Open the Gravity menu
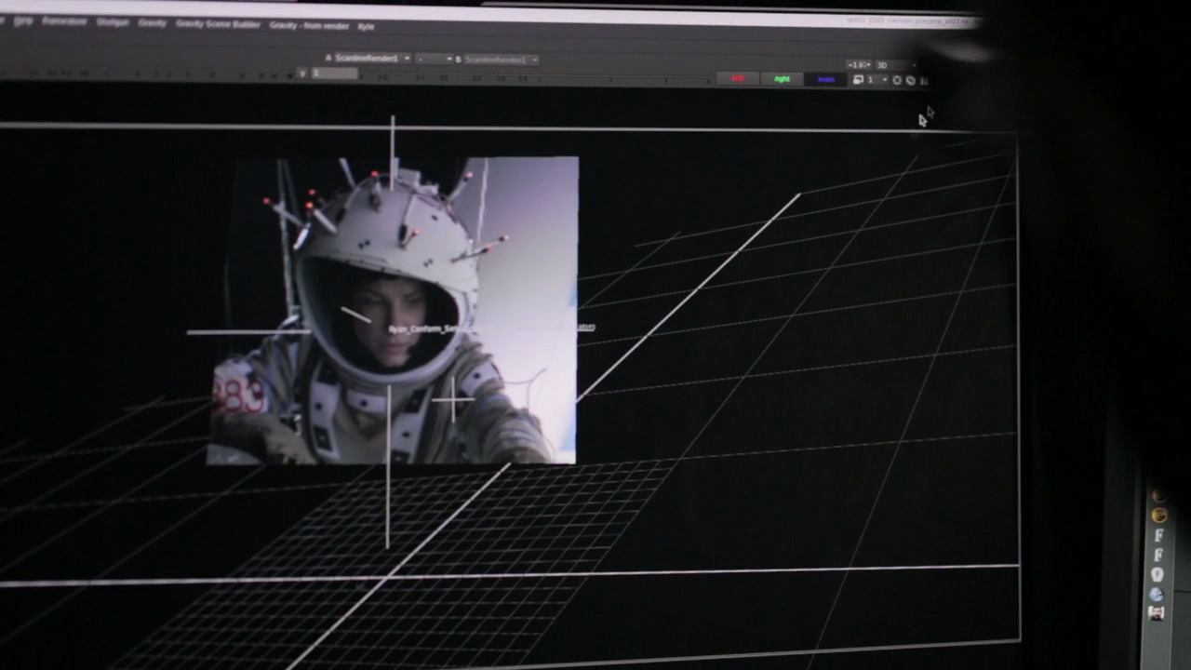The height and width of the screenshot is (670, 1191). [x=152, y=22]
